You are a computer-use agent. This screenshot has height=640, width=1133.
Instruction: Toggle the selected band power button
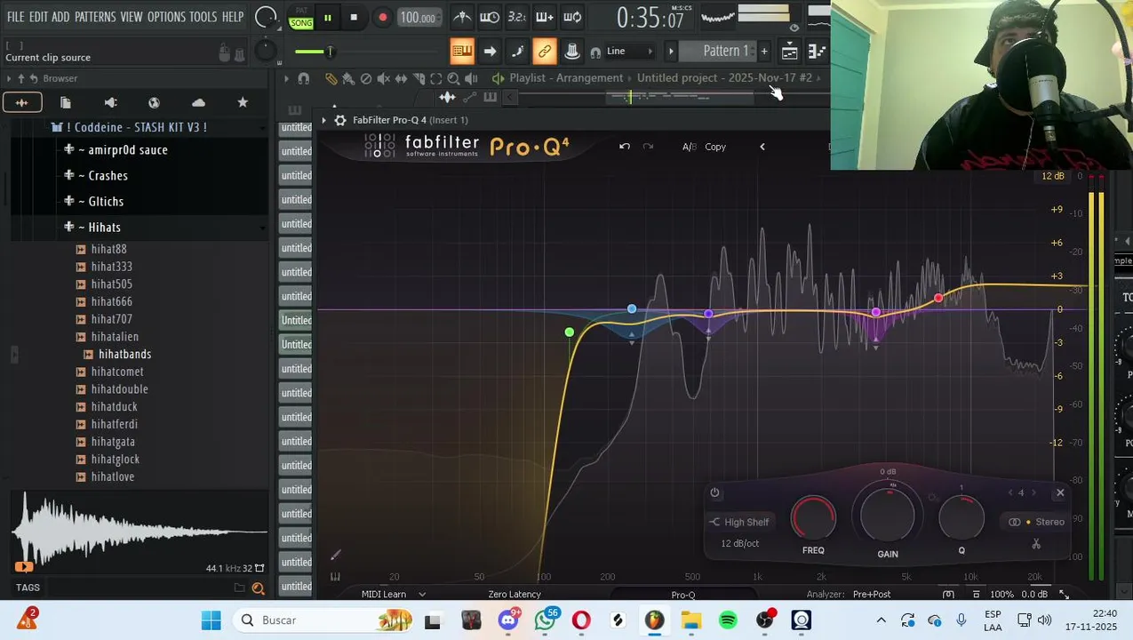pos(714,492)
